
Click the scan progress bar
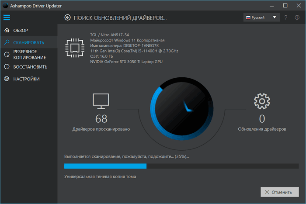pos(181,166)
